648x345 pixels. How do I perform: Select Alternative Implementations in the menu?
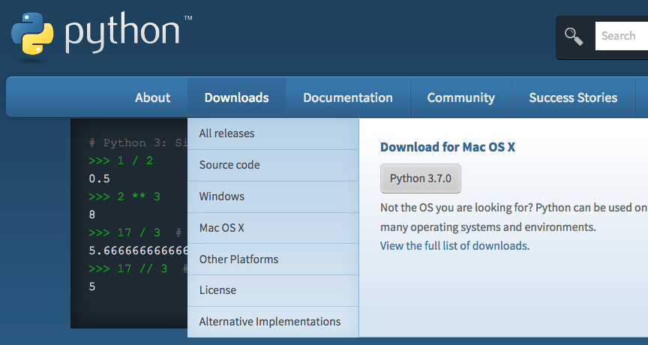(269, 322)
